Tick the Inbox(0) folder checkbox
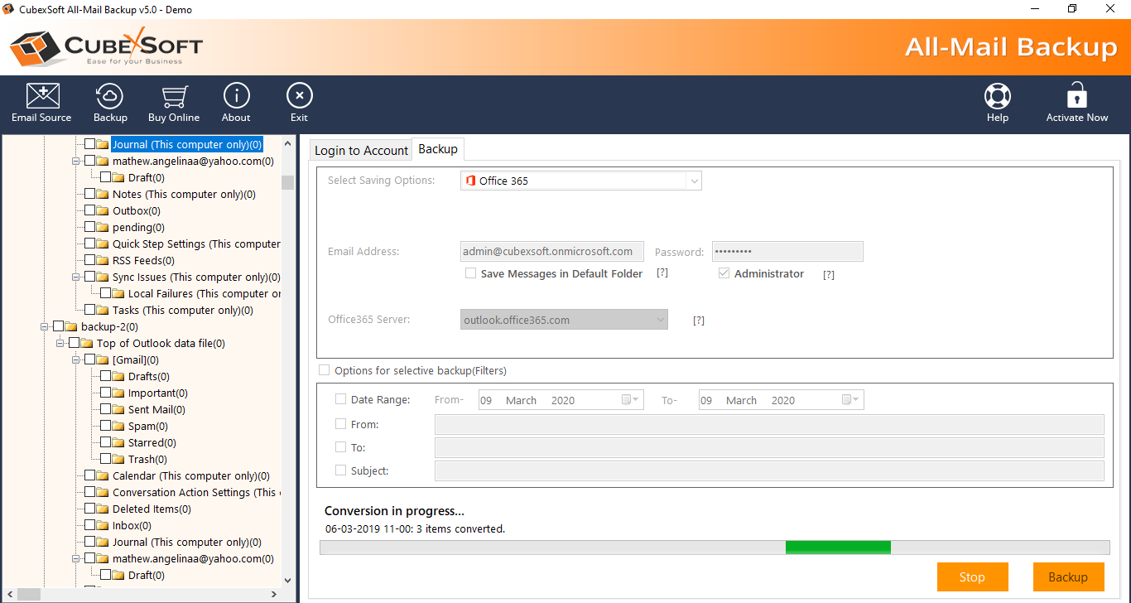 point(90,525)
